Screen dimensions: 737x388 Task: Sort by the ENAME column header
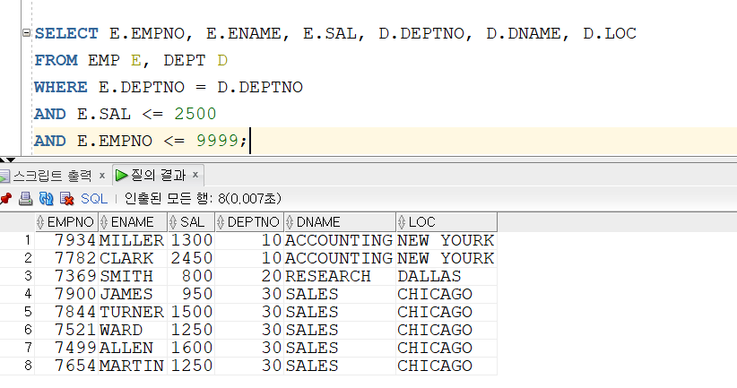click(133, 221)
